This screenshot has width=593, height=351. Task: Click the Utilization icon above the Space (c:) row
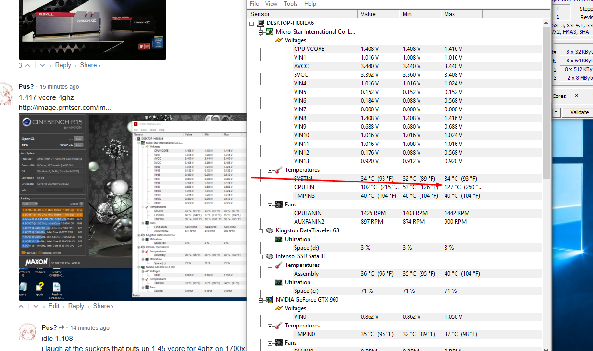click(x=279, y=282)
